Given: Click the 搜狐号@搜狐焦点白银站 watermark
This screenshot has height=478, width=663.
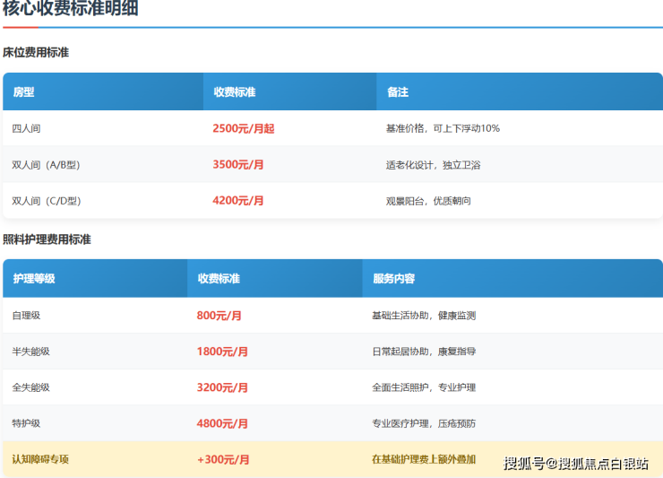Looking at the screenshot, I should point(575,464).
